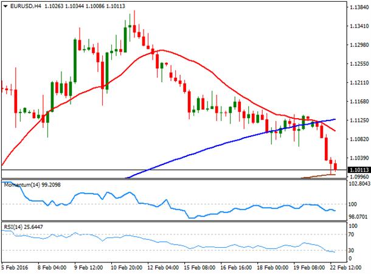Click the red moving average line peak
Image resolution: width=371 pixels, height=274 pixels.
click(162, 50)
